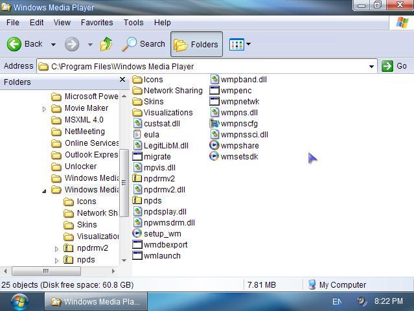Select the wmpenc file
Screen dimensions: 414x311
point(231,91)
